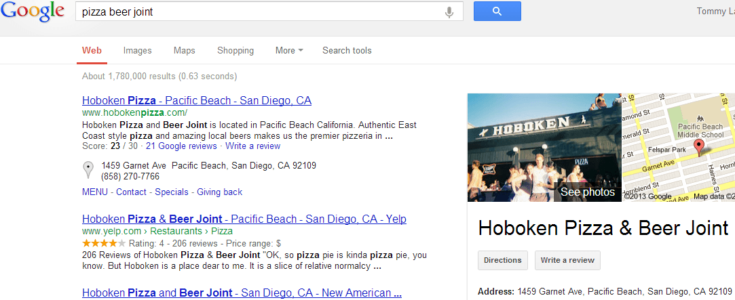Click the See photos thumbnail

click(544, 148)
